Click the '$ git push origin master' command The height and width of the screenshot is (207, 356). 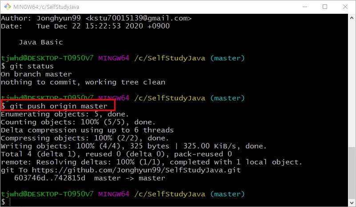pyautogui.click(x=54, y=106)
